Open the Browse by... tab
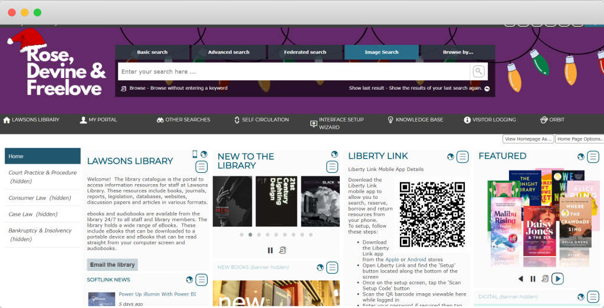The height and width of the screenshot is (308, 604). point(458,52)
